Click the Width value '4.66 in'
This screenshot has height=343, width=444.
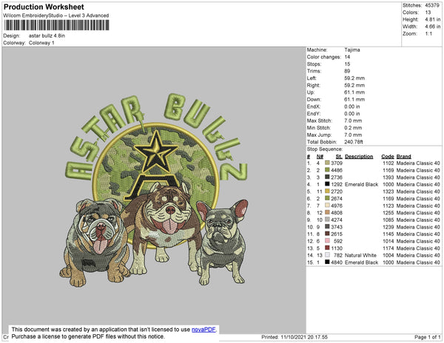tap(432, 27)
